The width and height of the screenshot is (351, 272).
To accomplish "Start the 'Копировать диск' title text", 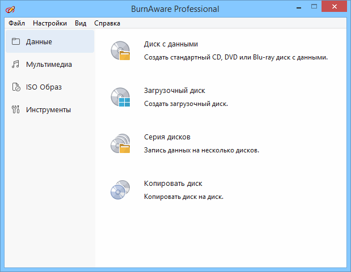I will click(x=173, y=184).
